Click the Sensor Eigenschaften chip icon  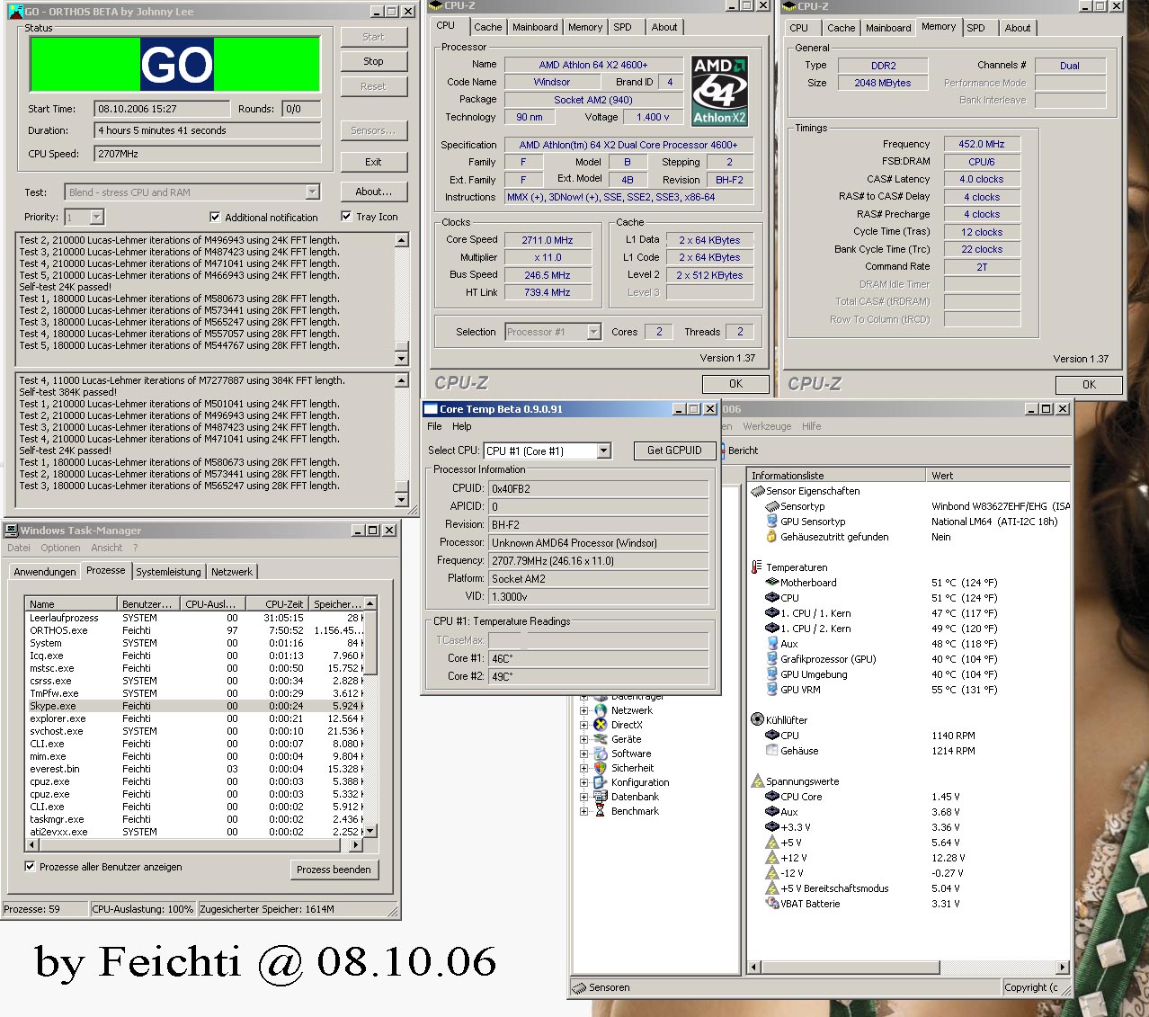(756, 491)
